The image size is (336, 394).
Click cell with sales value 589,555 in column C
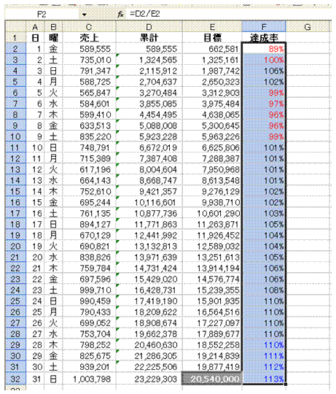pyautogui.click(x=89, y=49)
